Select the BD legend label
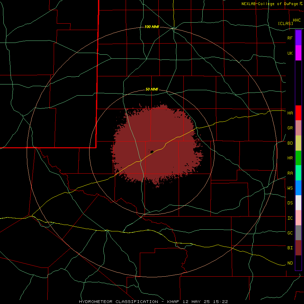The height and width of the screenshot is (304, 304). pyautogui.click(x=290, y=143)
